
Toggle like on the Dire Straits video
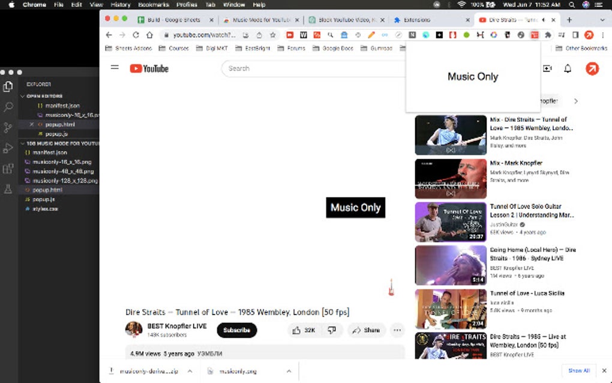297,330
